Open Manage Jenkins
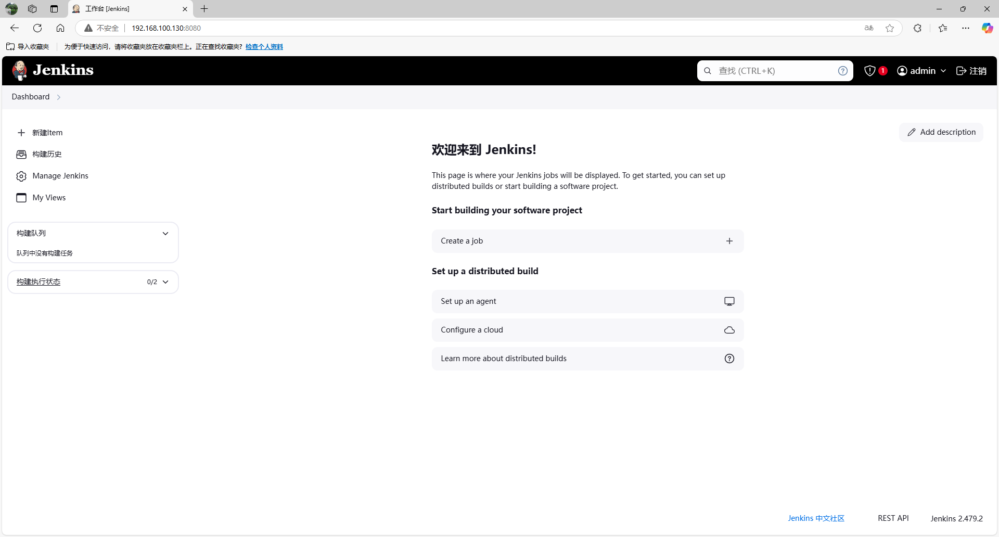 pos(60,176)
